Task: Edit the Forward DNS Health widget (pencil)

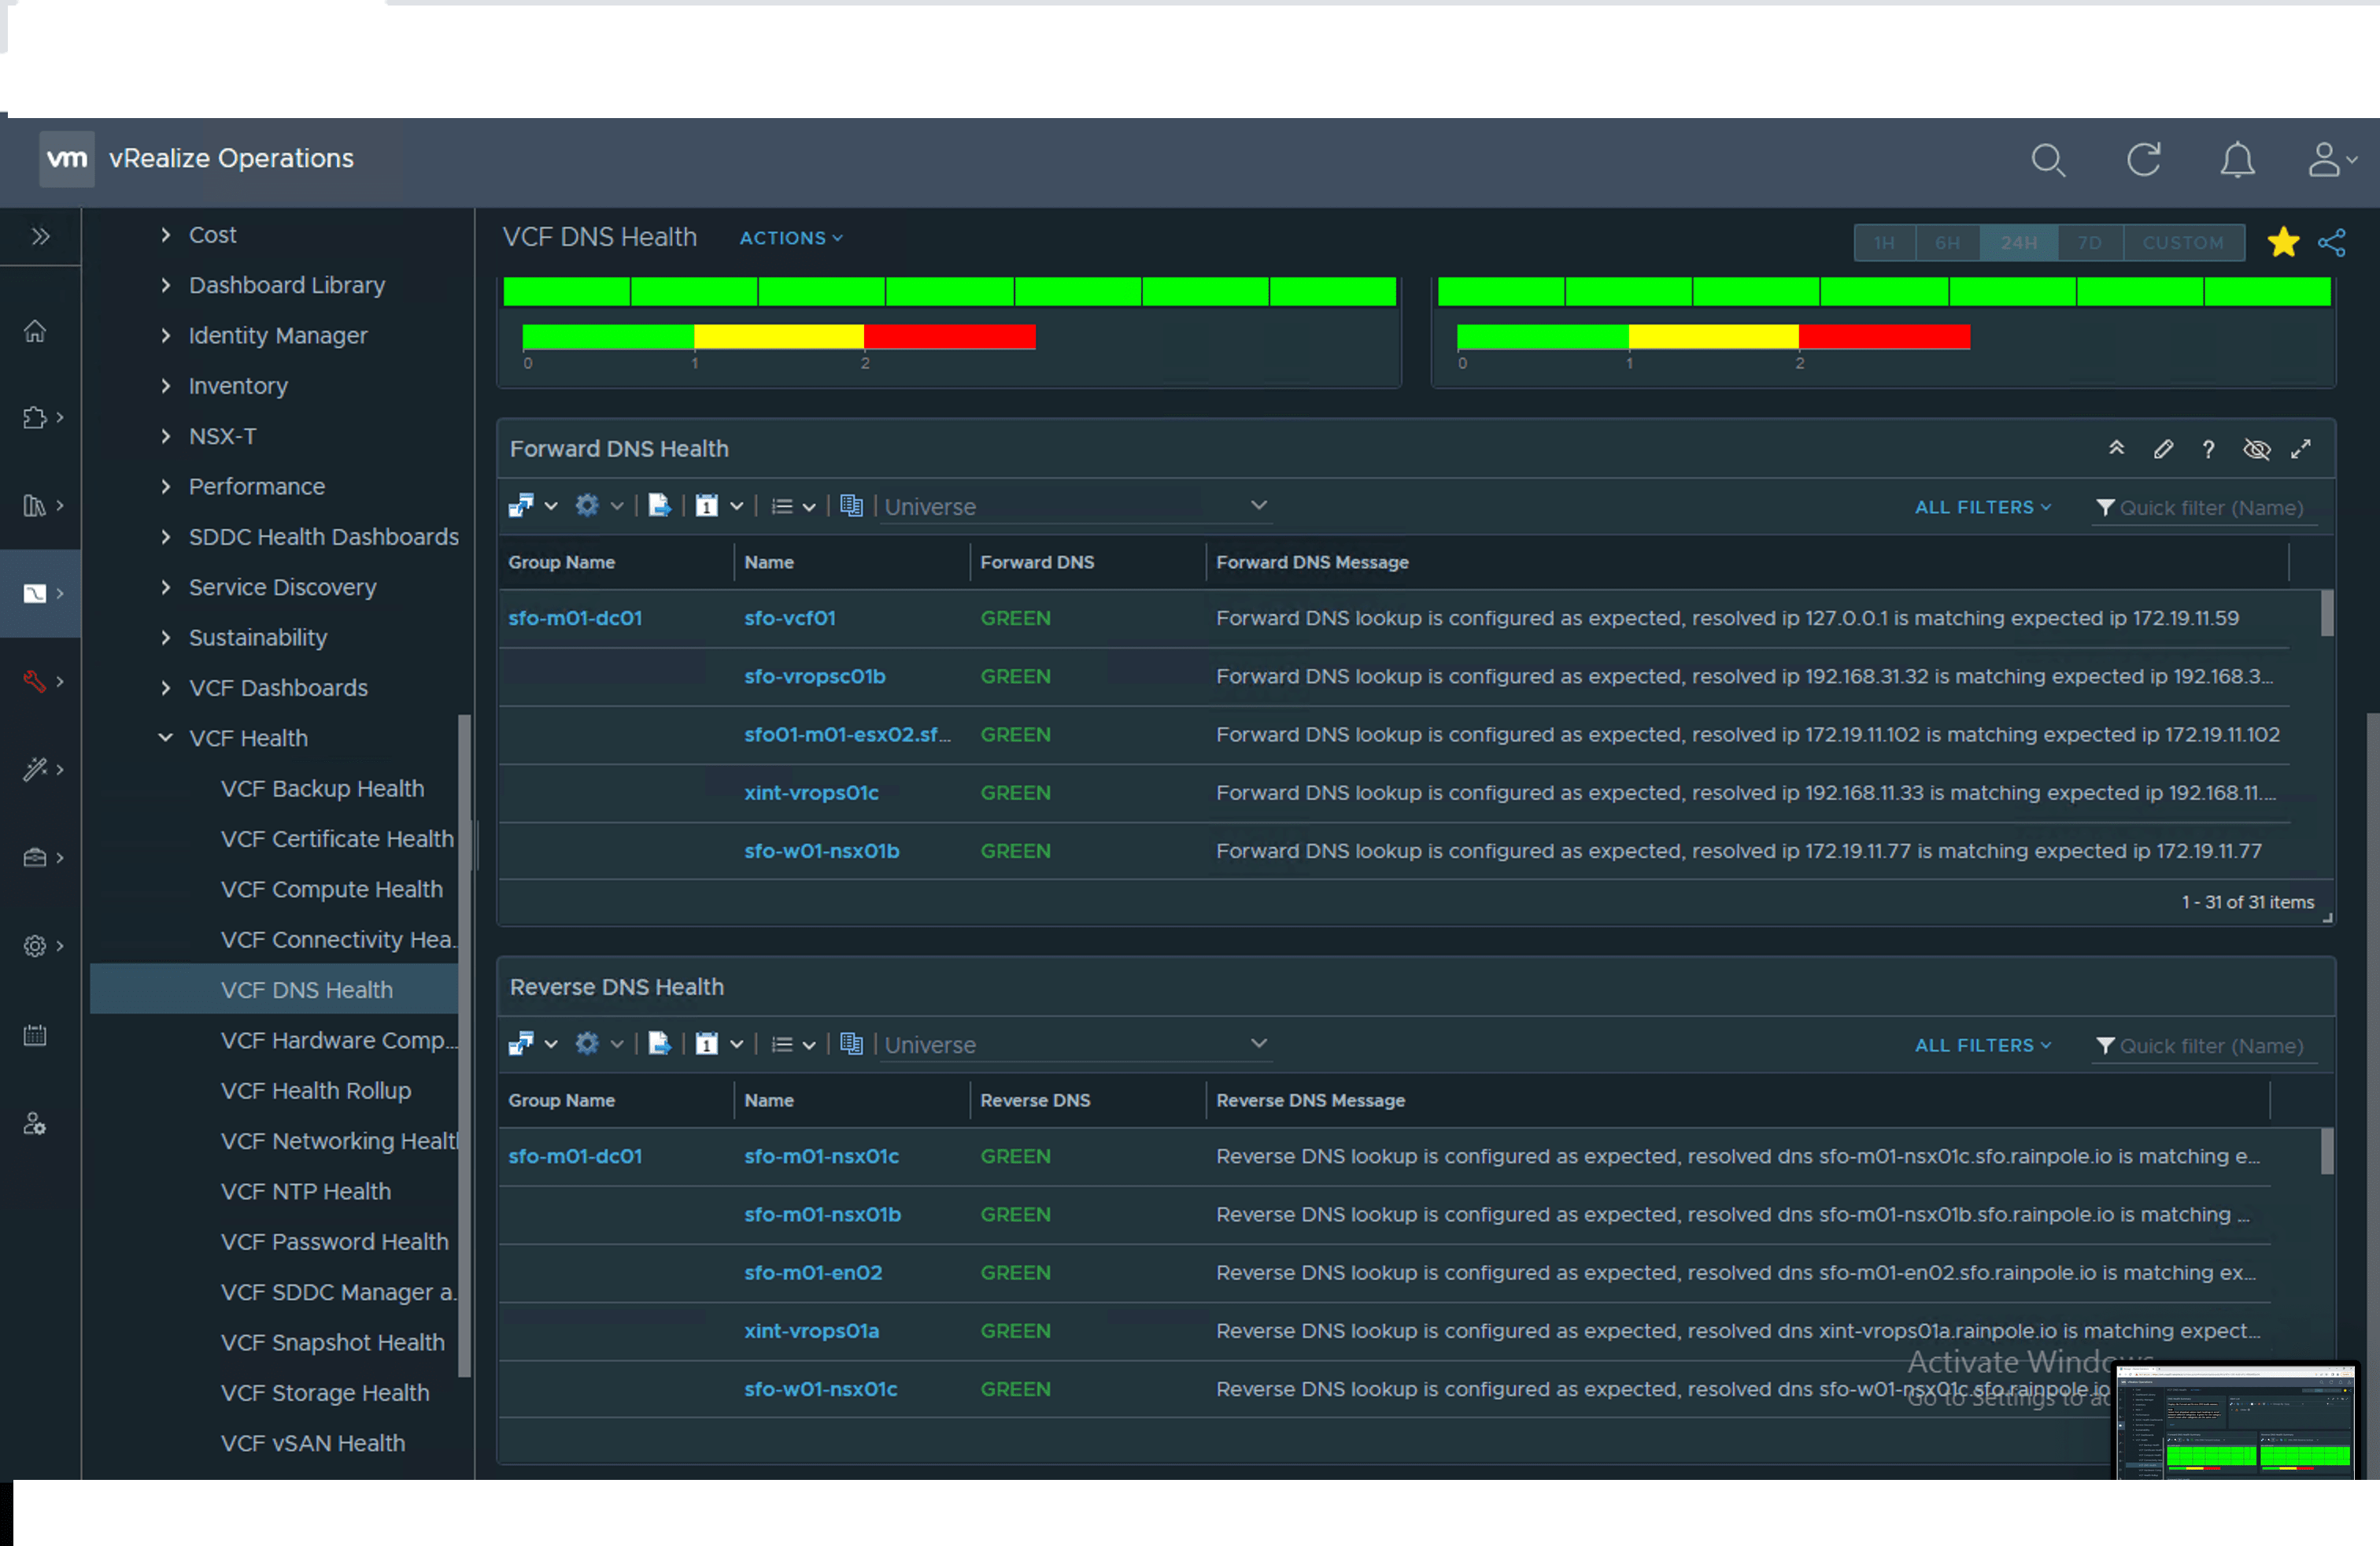Action: [x=2163, y=449]
